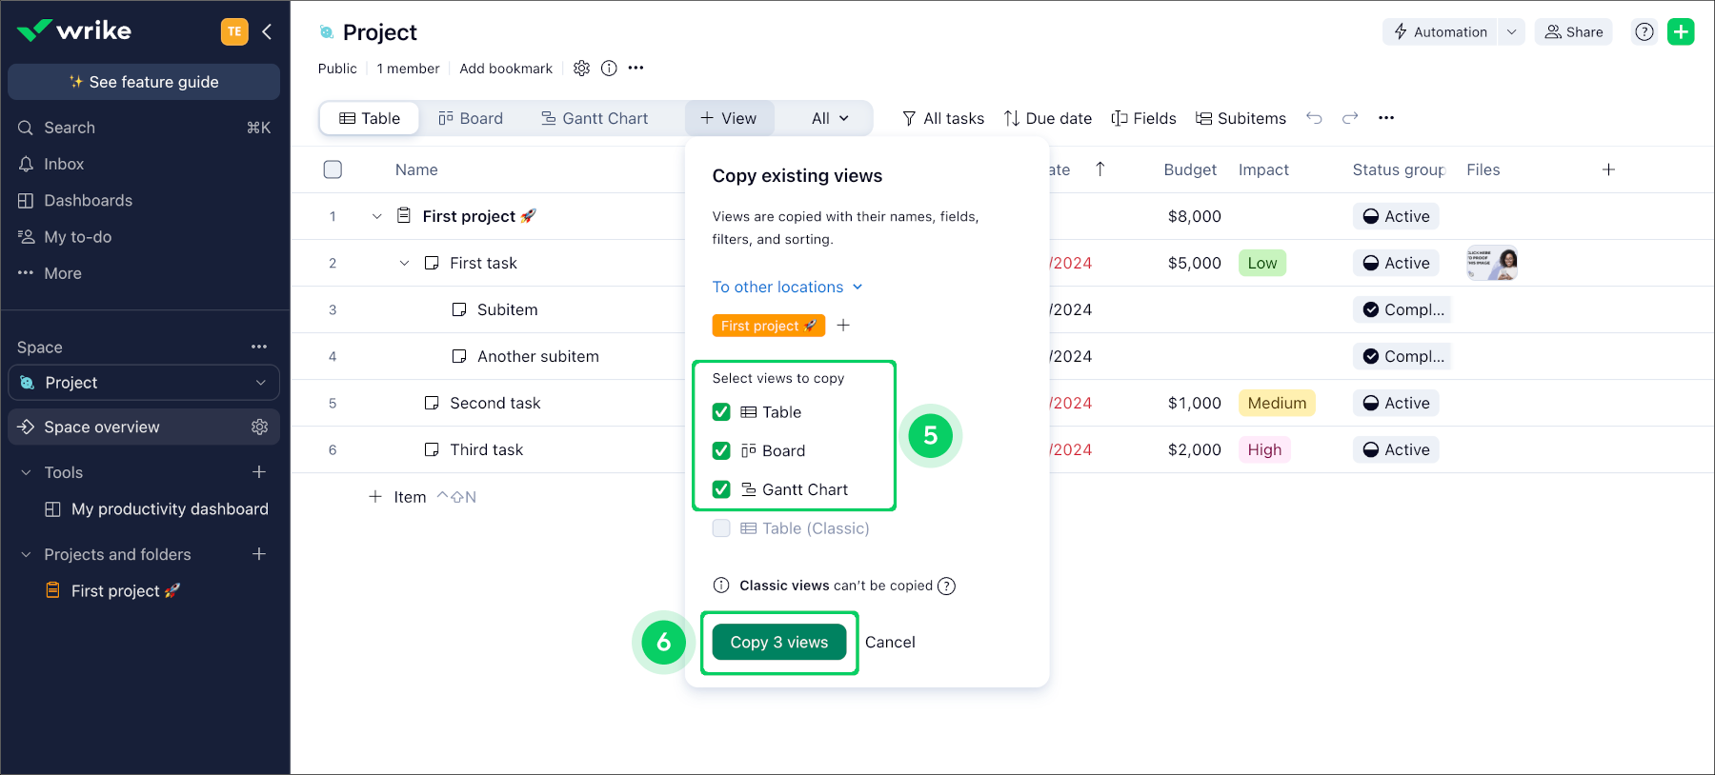The width and height of the screenshot is (1715, 775).
Task: Click the + View tab
Action: [x=729, y=118]
